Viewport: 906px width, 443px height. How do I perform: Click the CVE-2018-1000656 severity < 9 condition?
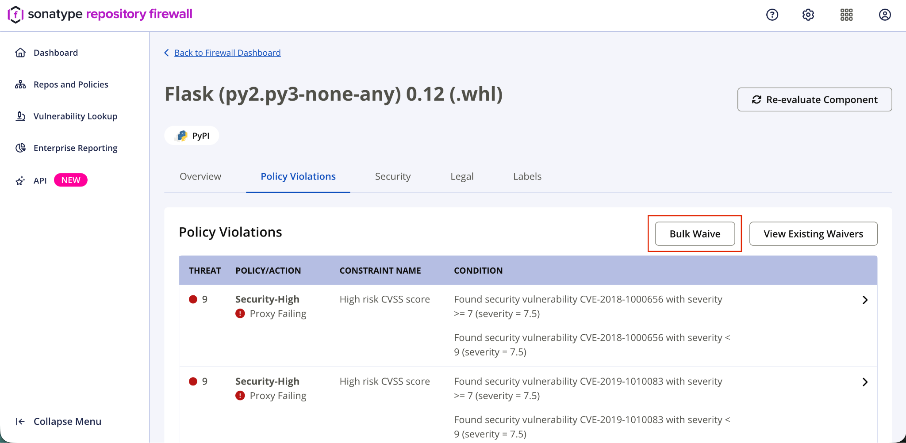[x=592, y=345]
